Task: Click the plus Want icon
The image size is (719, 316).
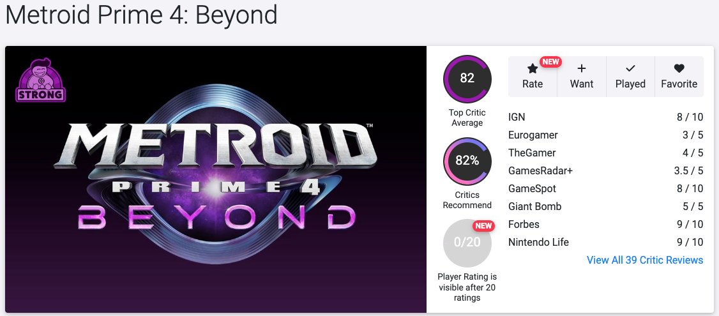Action: (582, 69)
